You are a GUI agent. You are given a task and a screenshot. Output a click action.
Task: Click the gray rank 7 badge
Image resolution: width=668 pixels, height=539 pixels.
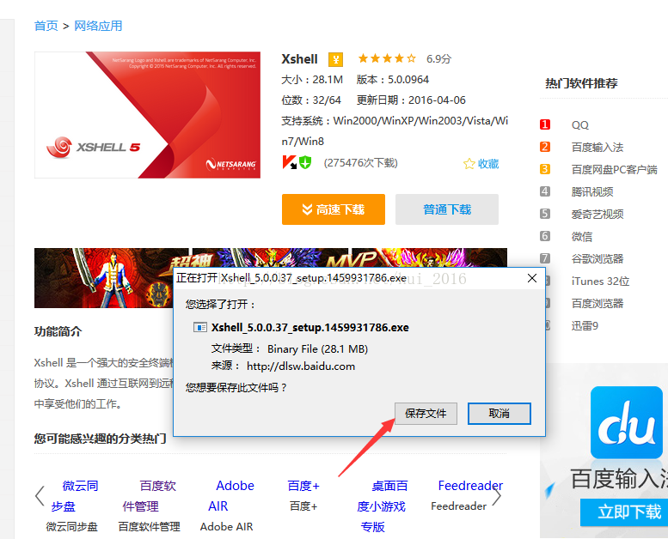coord(545,258)
